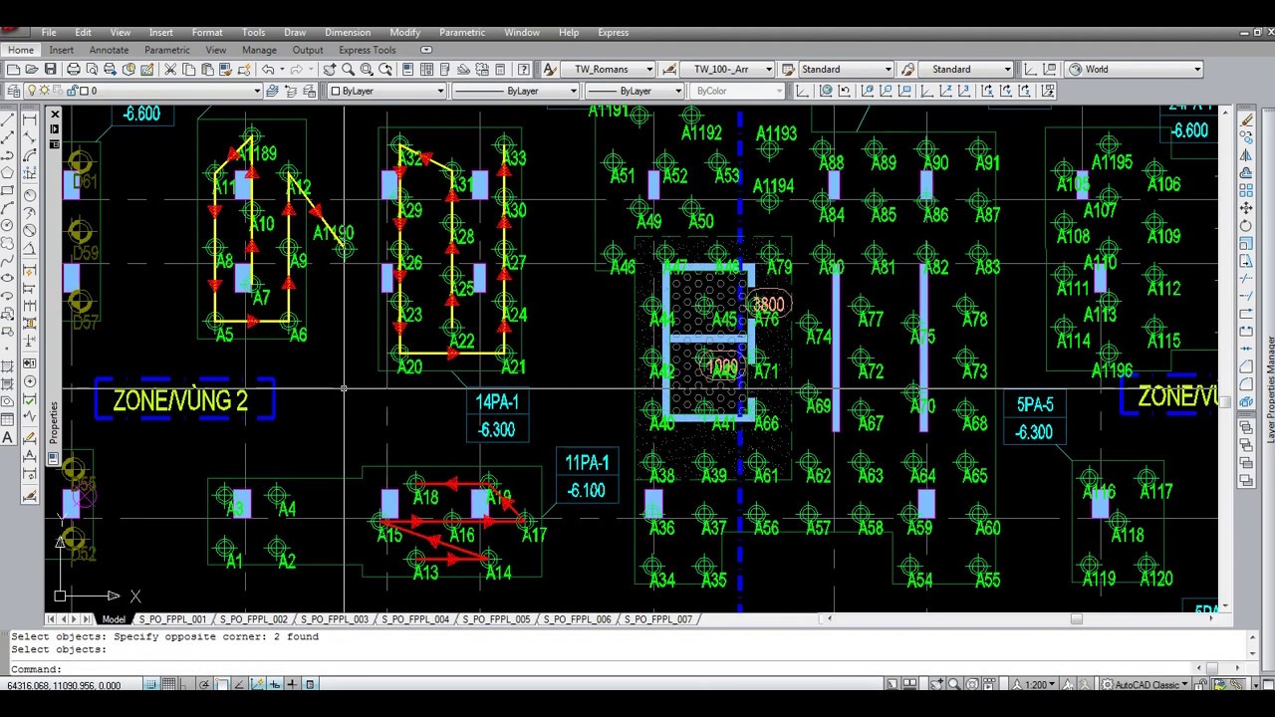
Task: Toggle Quick Properties in status bar
Action: point(310,684)
